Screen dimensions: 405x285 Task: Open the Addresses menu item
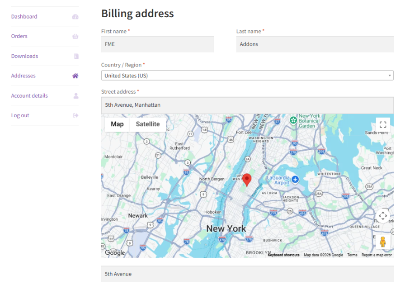(x=23, y=76)
